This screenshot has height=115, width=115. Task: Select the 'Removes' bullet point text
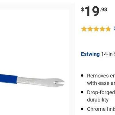coord(98,76)
